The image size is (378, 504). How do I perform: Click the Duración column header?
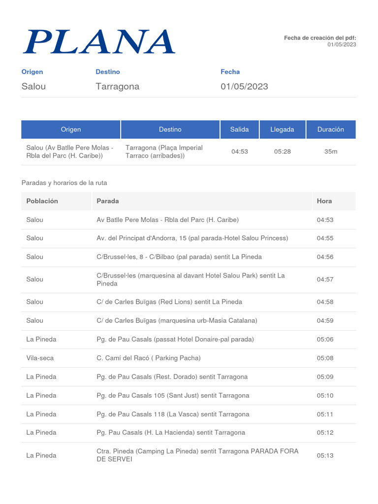click(331, 129)
